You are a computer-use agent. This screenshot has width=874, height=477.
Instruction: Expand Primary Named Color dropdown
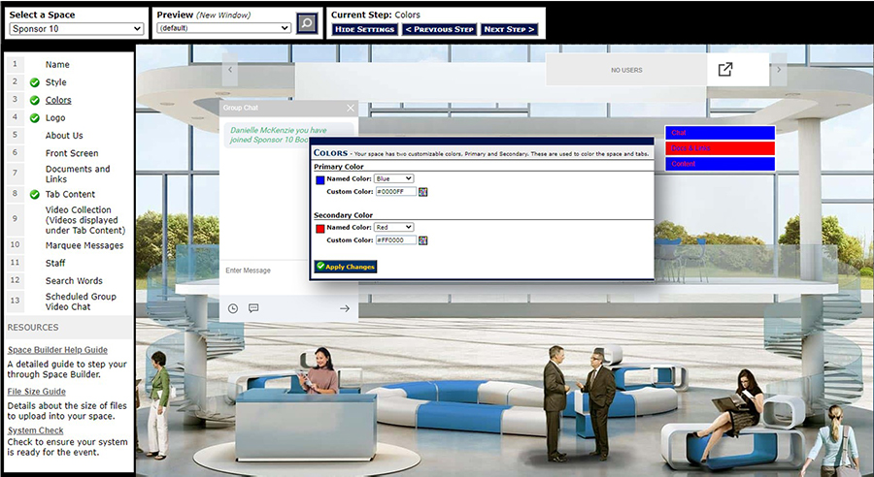[x=394, y=178]
